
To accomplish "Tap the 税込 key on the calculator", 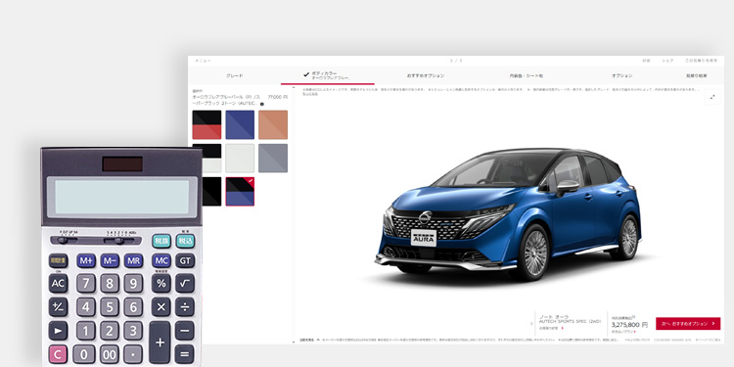I will click(185, 241).
